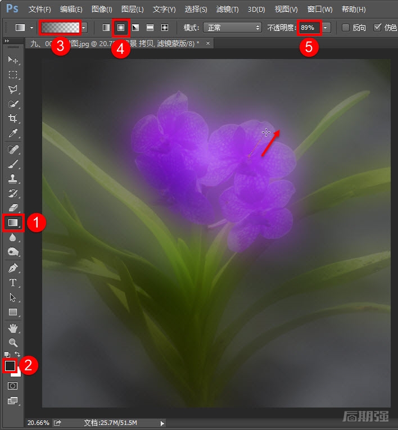Select the Polygonal Lasso tool
The height and width of the screenshot is (430, 398).
(x=13, y=89)
